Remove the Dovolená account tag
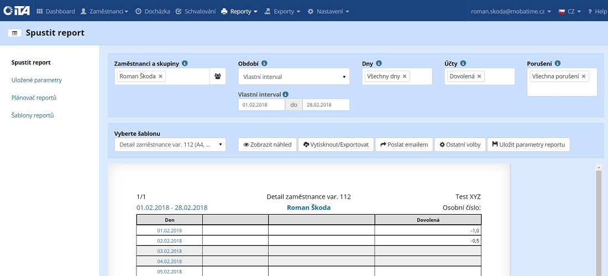 [x=479, y=77]
